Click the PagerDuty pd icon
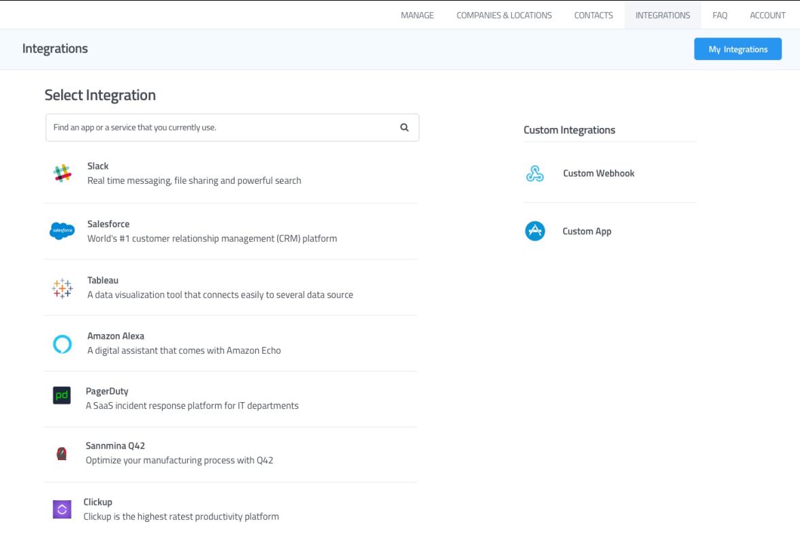This screenshot has width=800, height=556. click(62, 395)
